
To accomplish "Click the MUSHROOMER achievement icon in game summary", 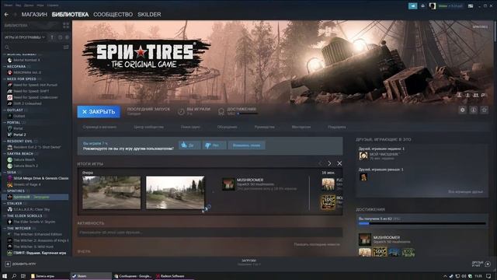I will click(x=228, y=184).
